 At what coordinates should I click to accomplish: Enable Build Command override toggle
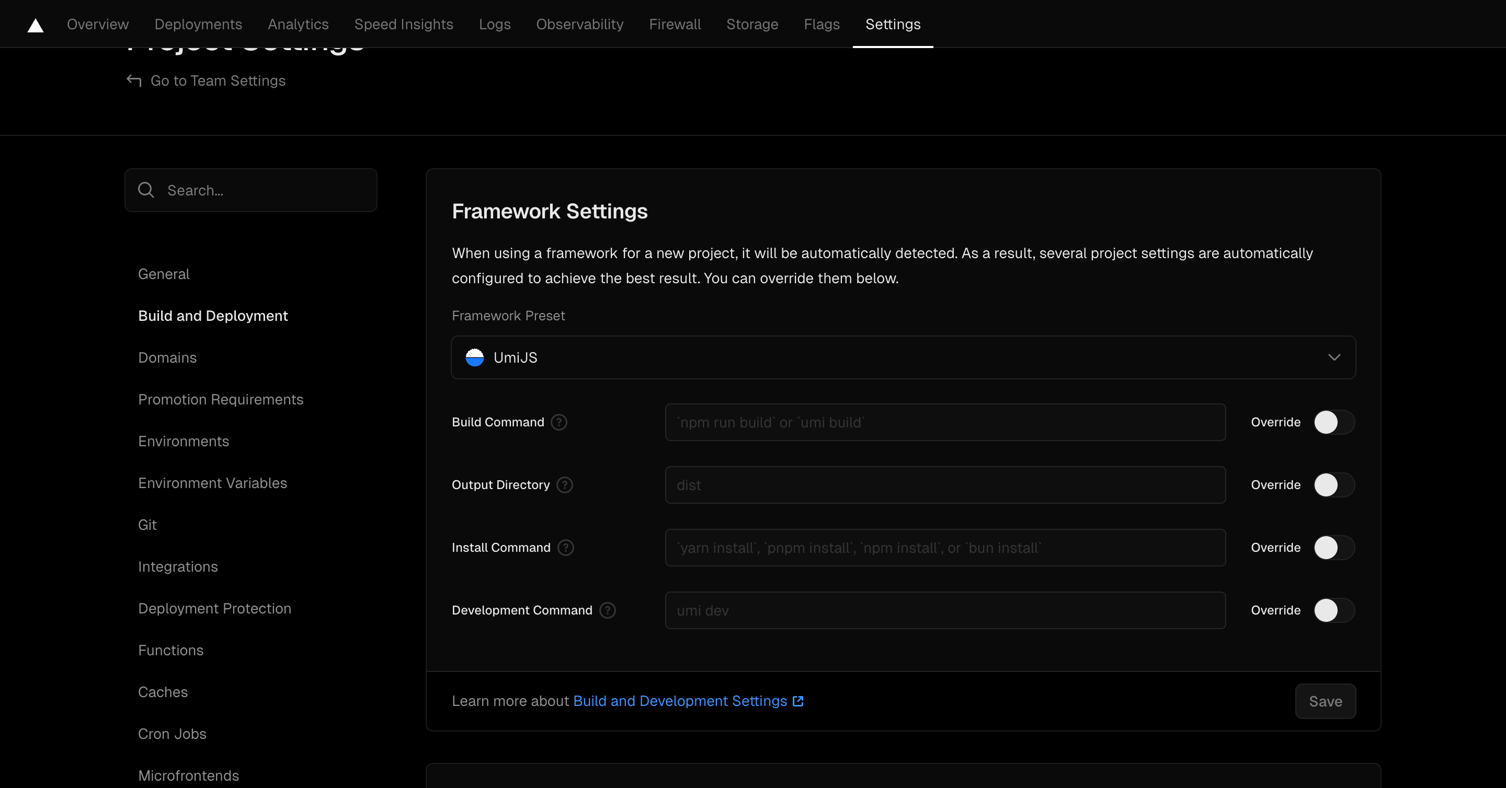point(1333,422)
